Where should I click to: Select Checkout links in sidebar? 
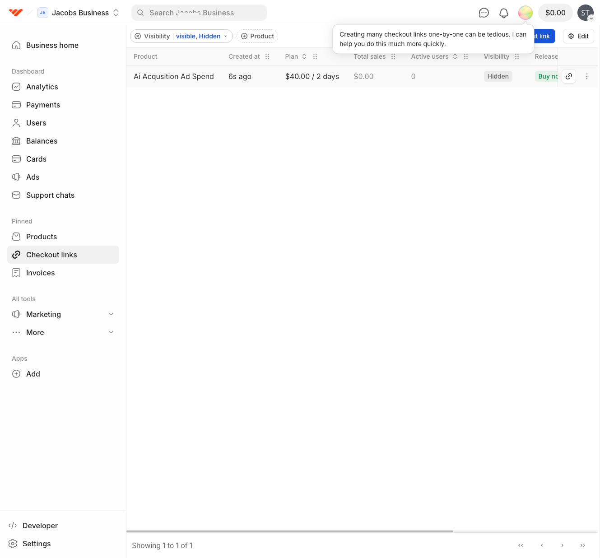(x=63, y=255)
